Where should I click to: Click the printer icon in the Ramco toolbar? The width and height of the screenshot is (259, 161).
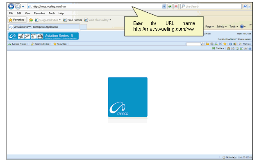click(x=233, y=48)
